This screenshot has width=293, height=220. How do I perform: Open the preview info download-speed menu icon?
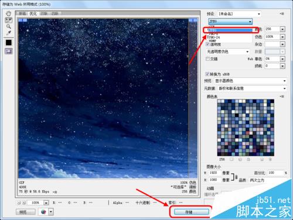55,192
